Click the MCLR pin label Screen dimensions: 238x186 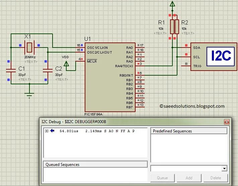click(x=92, y=61)
